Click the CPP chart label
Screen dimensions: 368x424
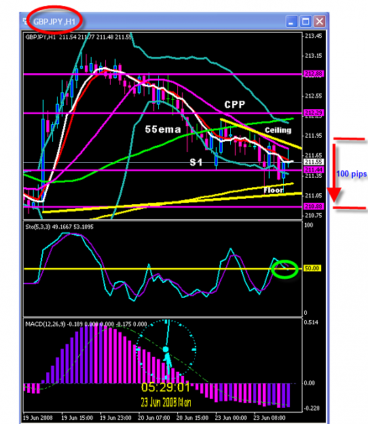(235, 104)
